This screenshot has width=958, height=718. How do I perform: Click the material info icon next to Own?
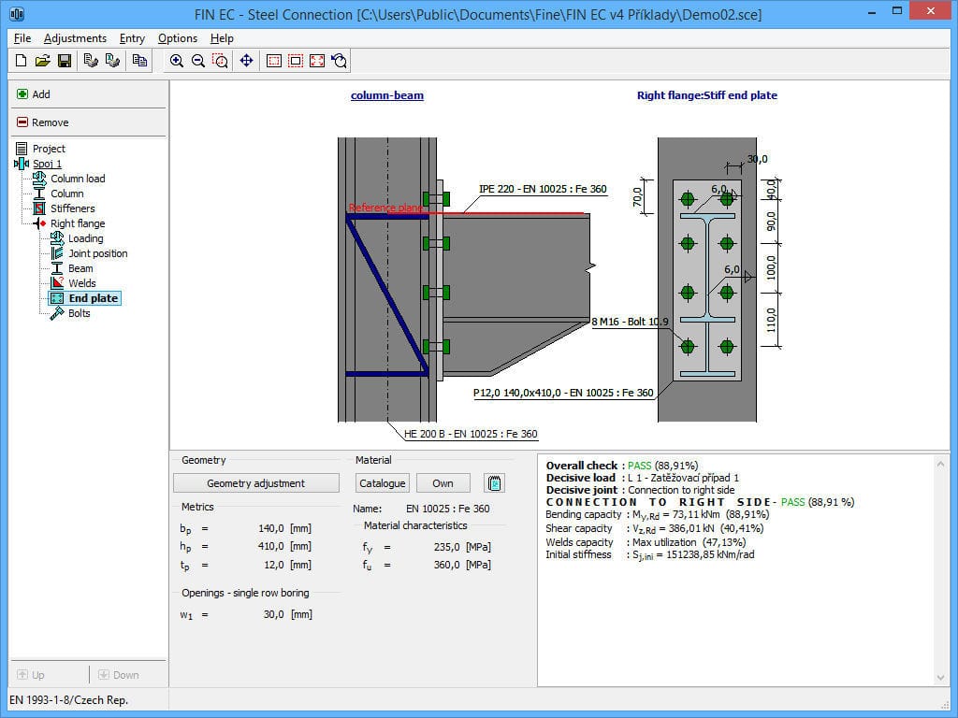click(494, 482)
